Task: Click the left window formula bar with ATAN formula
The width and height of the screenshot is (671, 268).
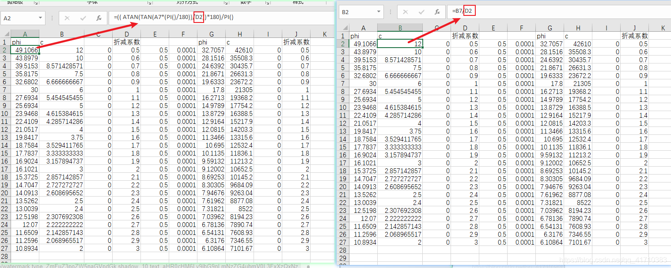Action: [221, 18]
